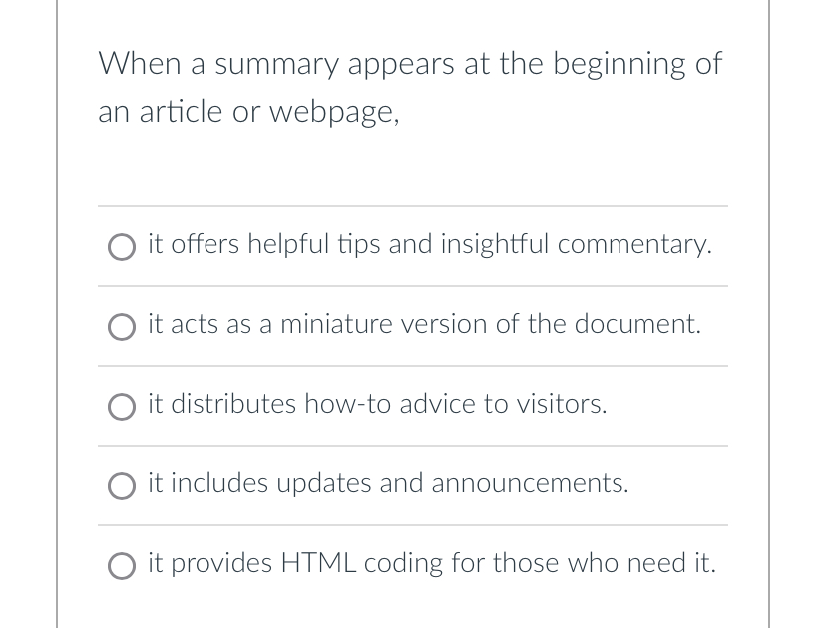Click the answer text 'it distributes how-to advice to visitors'
Screen dimensions: 826x628
(377, 404)
